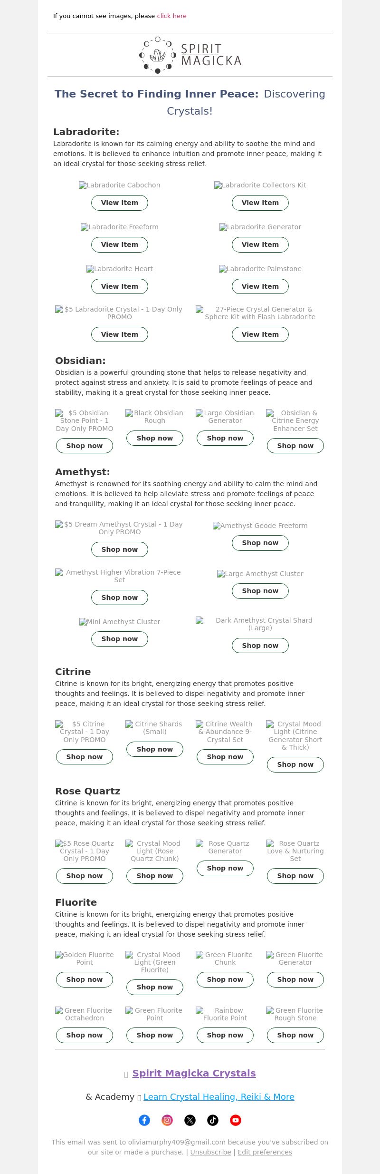Click the Labradorite Cabochon image placeholder
380x1174 pixels.
pos(120,185)
